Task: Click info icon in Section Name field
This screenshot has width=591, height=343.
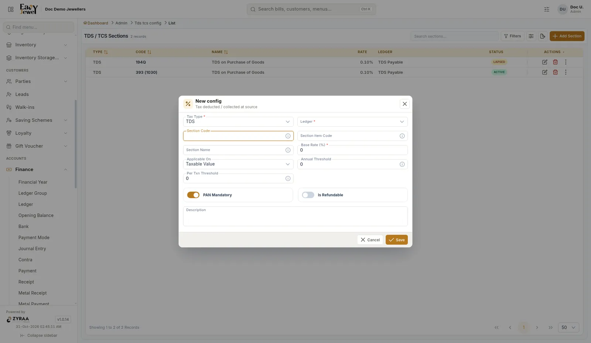Action: point(288,150)
